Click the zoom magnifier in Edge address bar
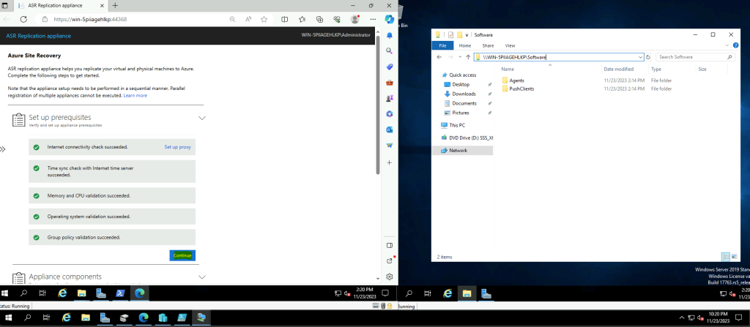Image resolution: width=750 pixels, height=327 pixels. coord(232,20)
